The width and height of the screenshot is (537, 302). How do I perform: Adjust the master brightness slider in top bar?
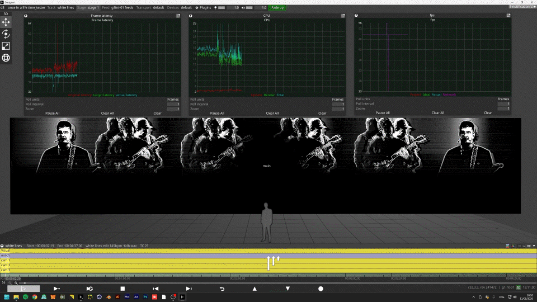222,7
